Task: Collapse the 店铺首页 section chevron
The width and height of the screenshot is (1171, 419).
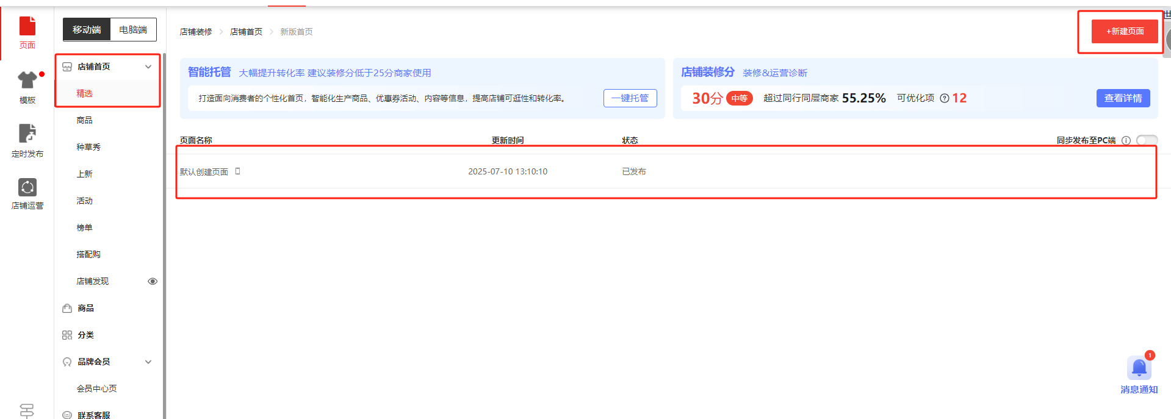Action: (148, 66)
